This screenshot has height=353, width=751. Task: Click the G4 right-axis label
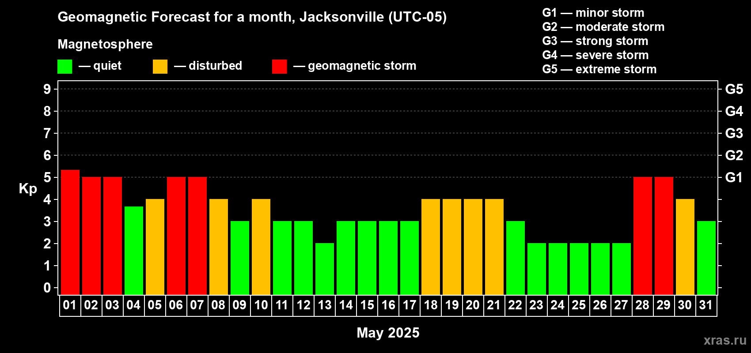pyautogui.click(x=734, y=112)
